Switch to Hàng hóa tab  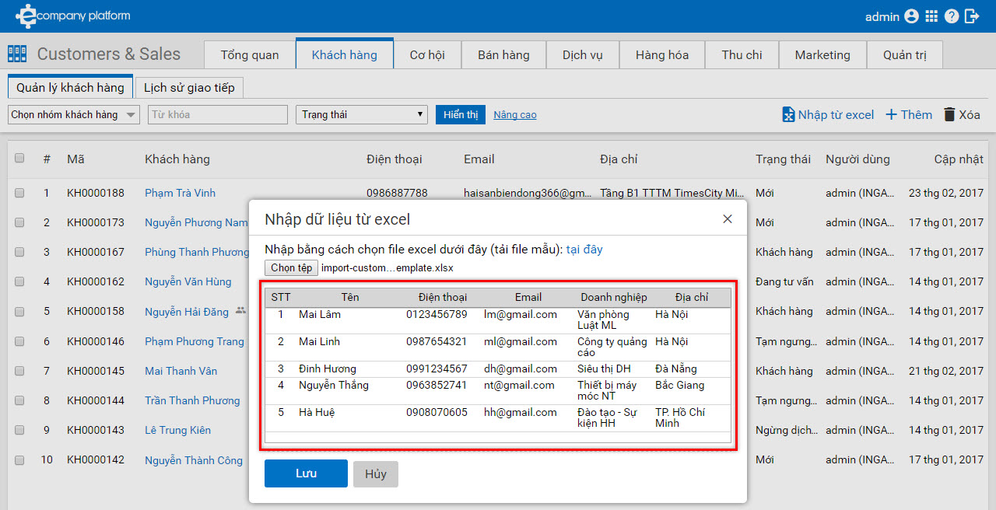pos(662,55)
